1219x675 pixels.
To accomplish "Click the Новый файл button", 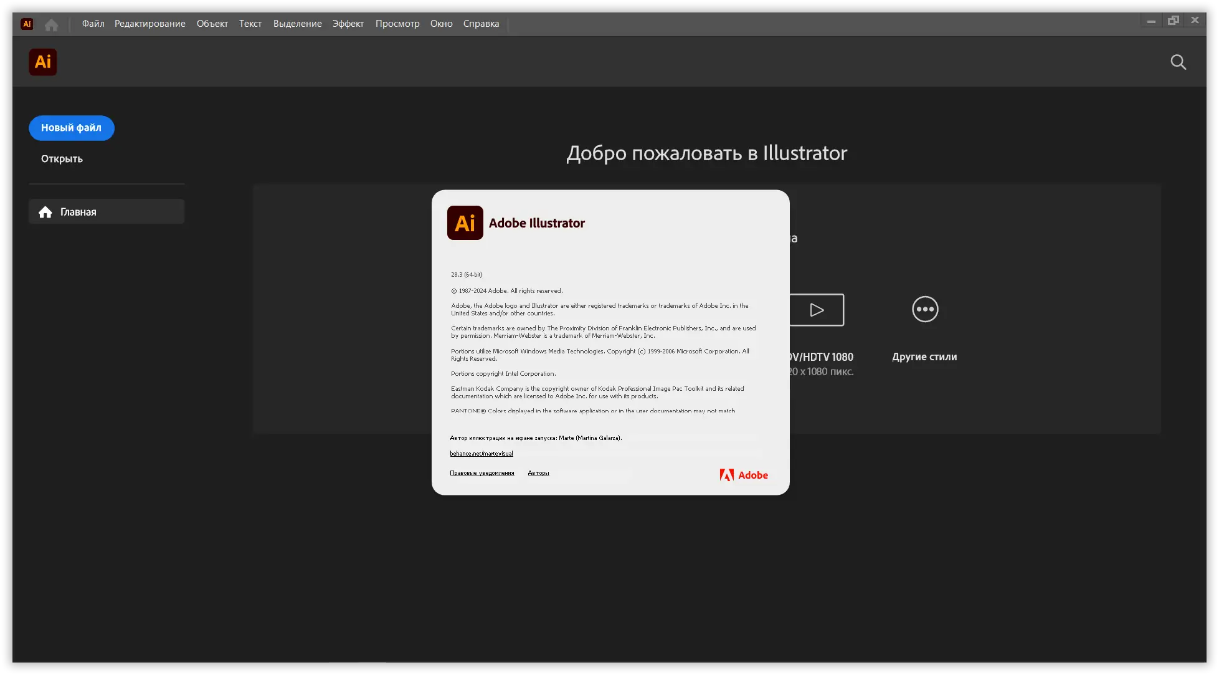I will click(72, 128).
